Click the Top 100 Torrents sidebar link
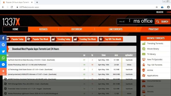 [155, 65]
